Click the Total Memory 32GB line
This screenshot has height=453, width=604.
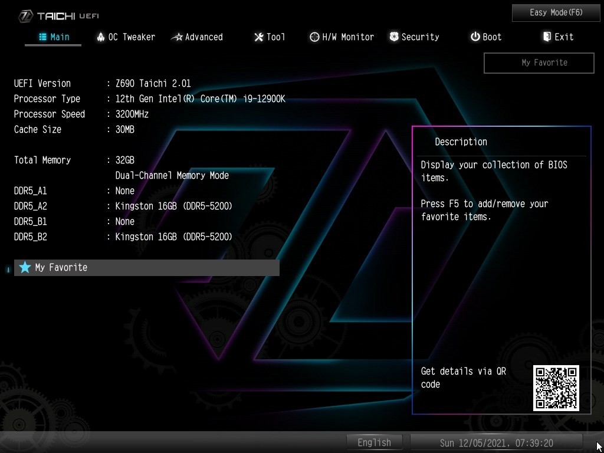coord(74,160)
